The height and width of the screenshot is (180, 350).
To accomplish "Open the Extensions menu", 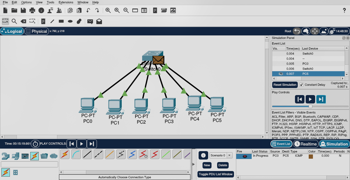I will pos(66,2).
